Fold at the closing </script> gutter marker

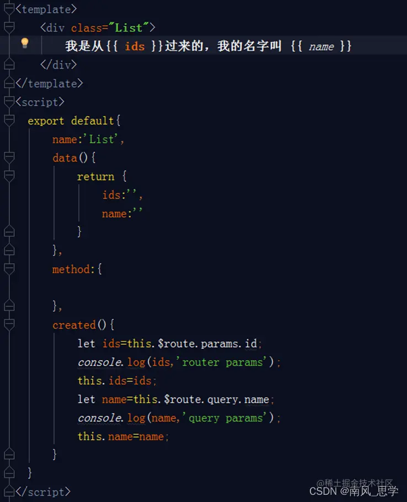tap(9, 491)
